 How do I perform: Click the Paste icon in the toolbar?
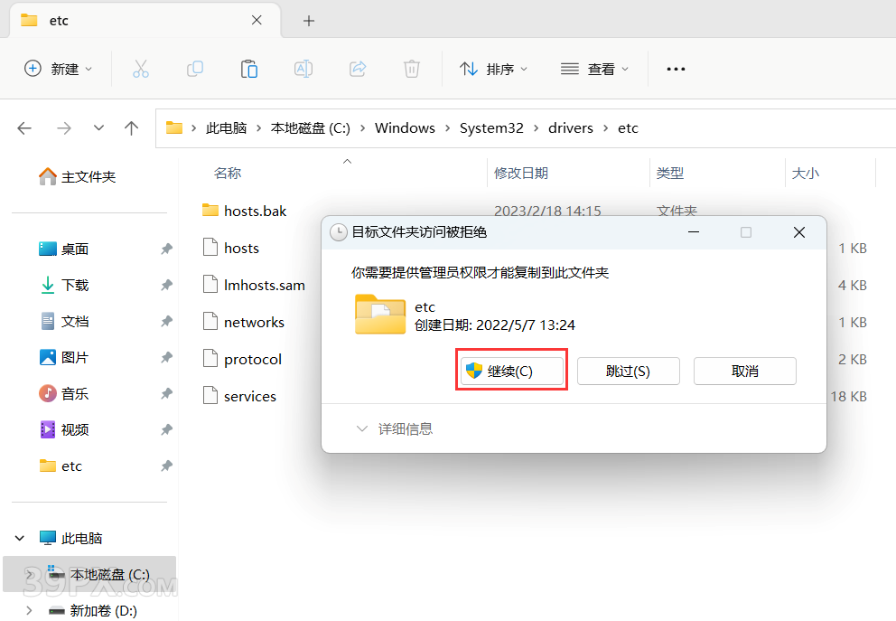(249, 68)
